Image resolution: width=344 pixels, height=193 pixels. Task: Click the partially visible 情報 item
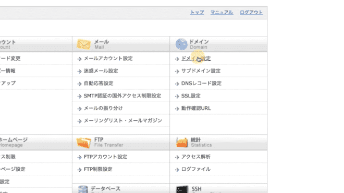click(8, 71)
